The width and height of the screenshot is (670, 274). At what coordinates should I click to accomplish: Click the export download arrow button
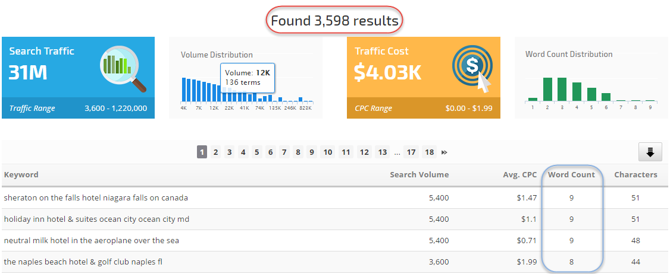(650, 152)
